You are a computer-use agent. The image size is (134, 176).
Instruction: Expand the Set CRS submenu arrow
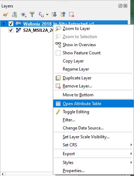131,145
